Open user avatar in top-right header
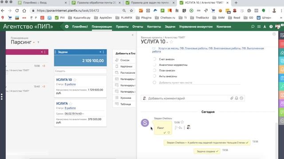Image resolution: width=284 pixels, height=159 pixels. point(278,26)
